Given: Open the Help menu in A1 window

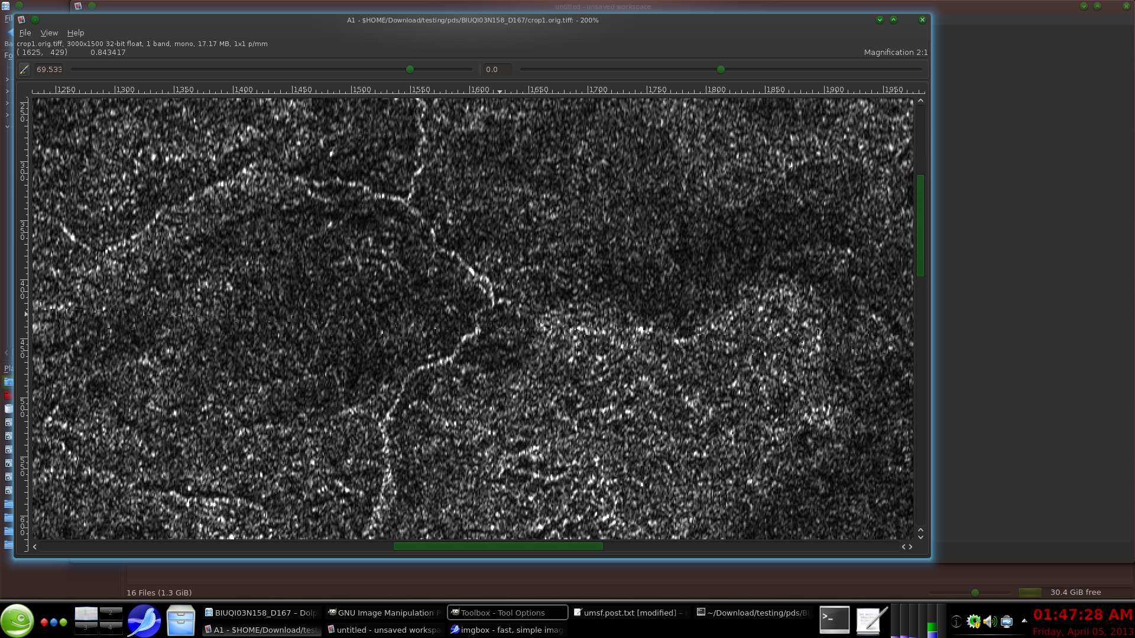Looking at the screenshot, I should tap(76, 33).
